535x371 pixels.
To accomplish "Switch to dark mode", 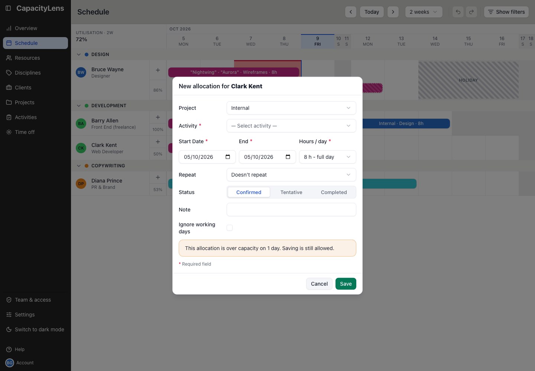I will tap(35, 329).
